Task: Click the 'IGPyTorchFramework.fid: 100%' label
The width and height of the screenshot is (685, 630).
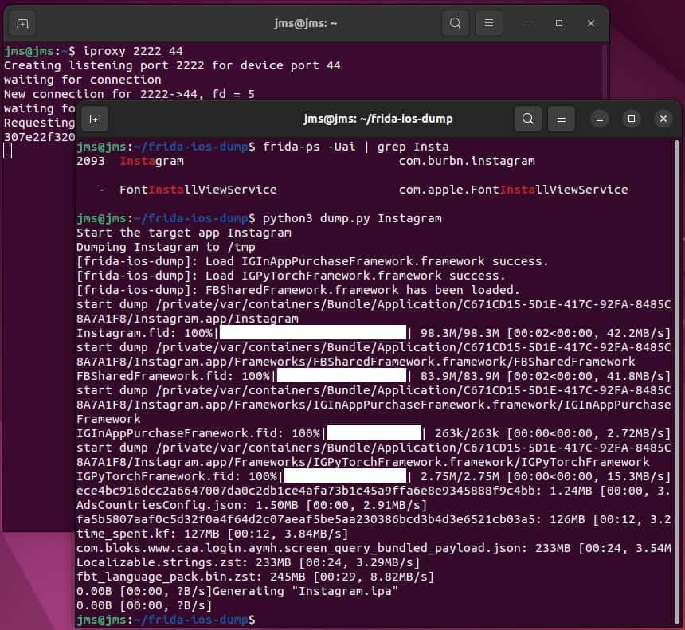Action: tap(177, 476)
